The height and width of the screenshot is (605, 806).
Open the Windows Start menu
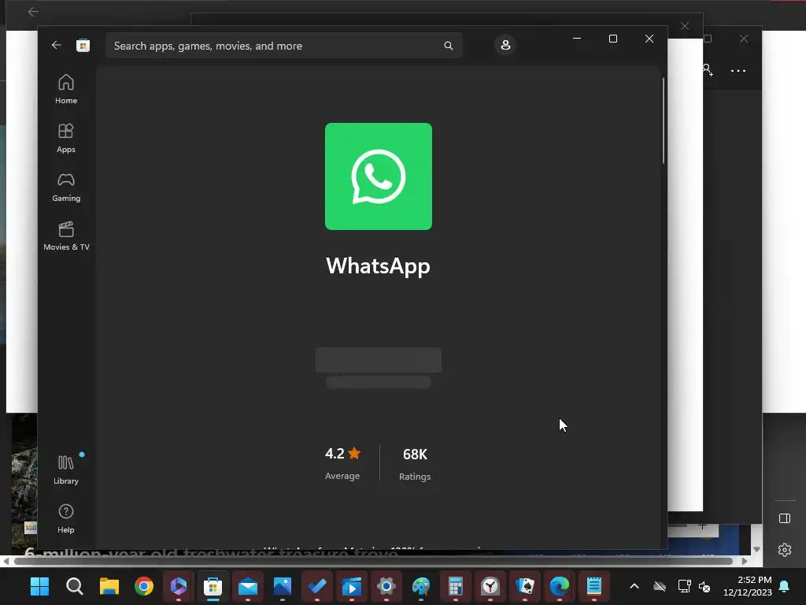39,586
